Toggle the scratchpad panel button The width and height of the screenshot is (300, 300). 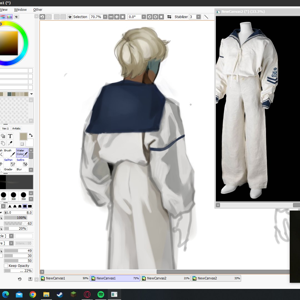coord(17,17)
